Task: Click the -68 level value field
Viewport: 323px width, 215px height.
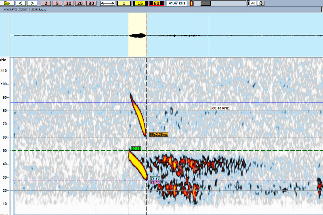Action: pos(253,3)
